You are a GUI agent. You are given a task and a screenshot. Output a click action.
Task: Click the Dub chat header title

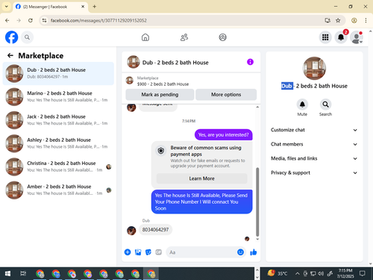click(x=175, y=63)
